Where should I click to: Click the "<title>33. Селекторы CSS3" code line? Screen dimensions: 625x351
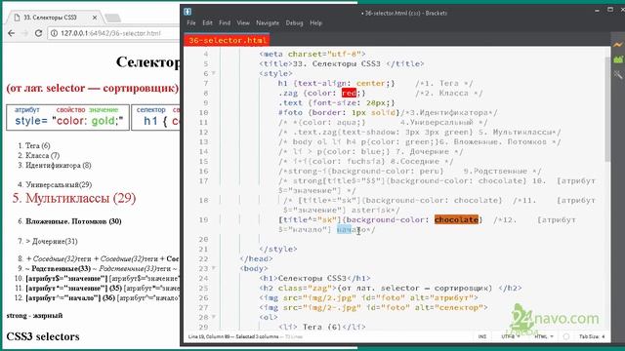[x=342, y=63]
